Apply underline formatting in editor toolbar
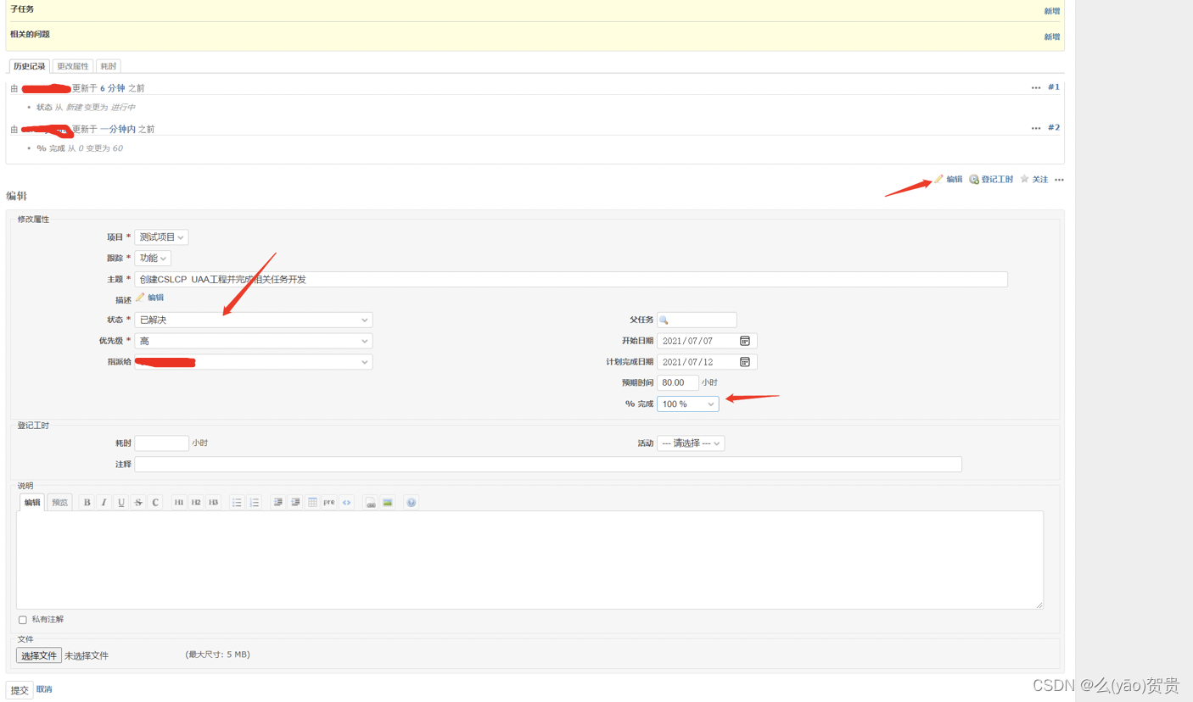1193x702 pixels. point(121,503)
